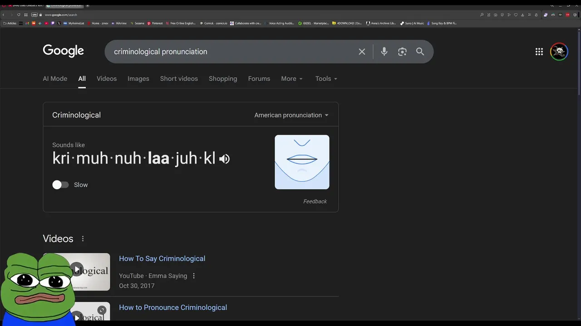
Task: Open the How to Pronounce Criminological link
Action: 173,307
